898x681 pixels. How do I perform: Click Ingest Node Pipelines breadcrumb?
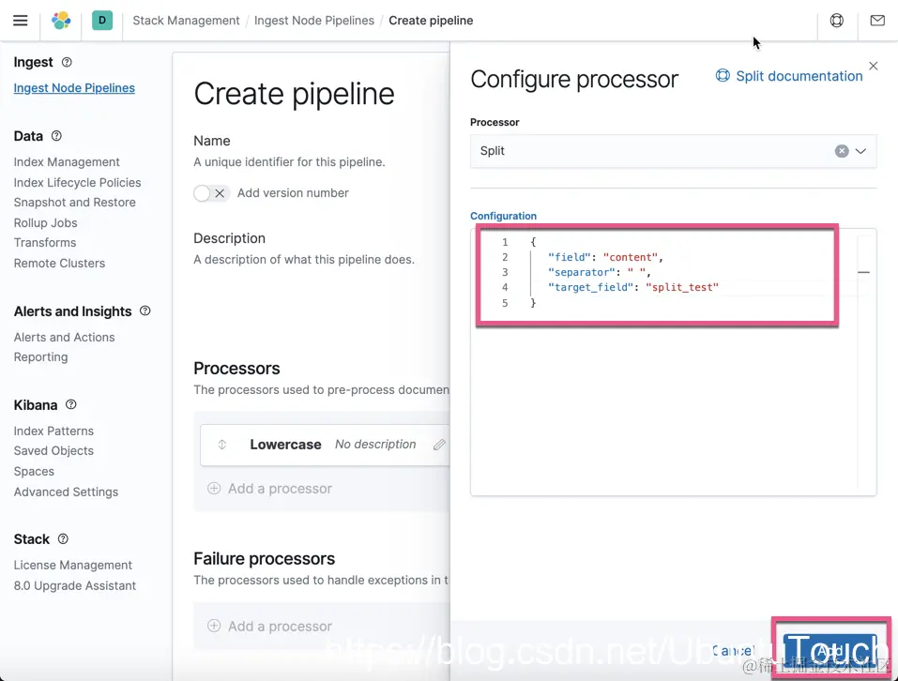(313, 21)
